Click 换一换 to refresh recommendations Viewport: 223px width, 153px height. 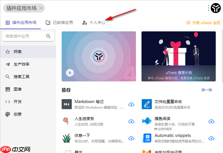[207, 90]
